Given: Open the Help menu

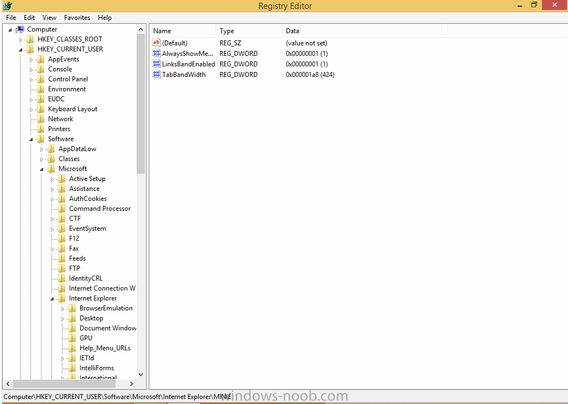Looking at the screenshot, I should point(105,17).
